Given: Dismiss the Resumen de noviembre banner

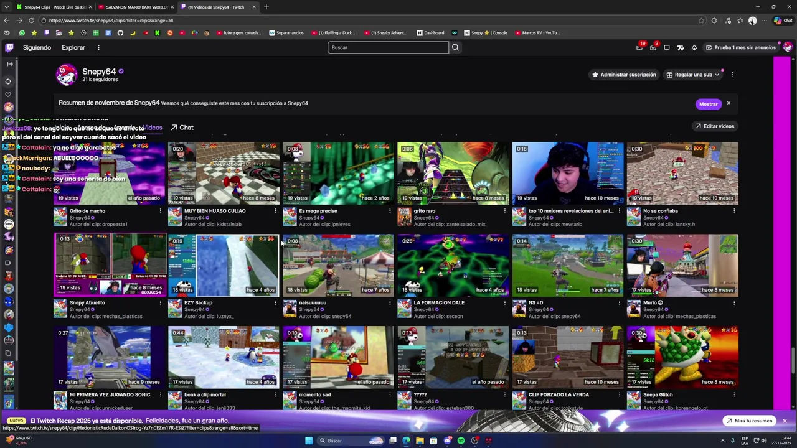Looking at the screenshot, I should click(x=729, y=103).
